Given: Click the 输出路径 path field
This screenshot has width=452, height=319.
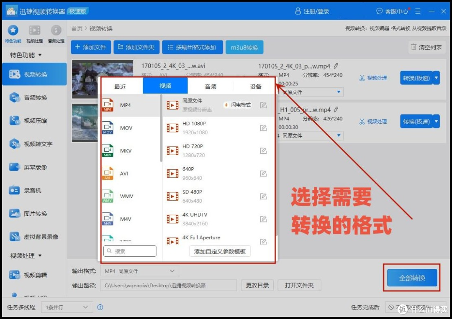Looking at the screenshot, I should point(168,285).
